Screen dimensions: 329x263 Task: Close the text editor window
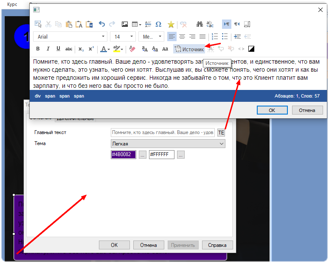321,10
